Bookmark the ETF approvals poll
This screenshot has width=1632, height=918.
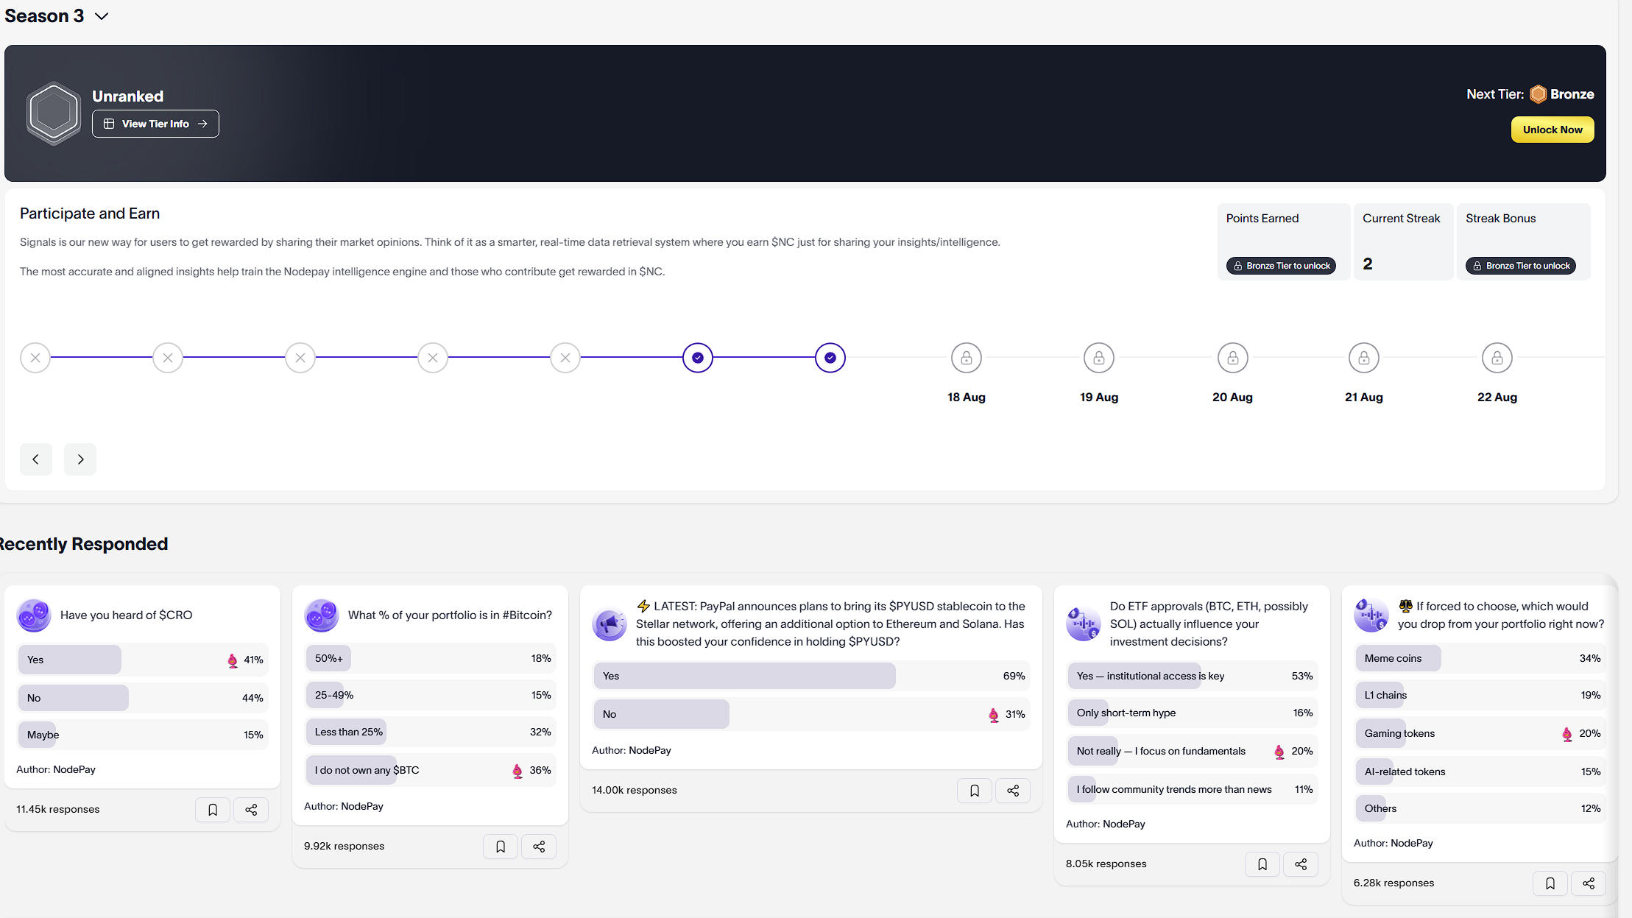pos(1262,864)
